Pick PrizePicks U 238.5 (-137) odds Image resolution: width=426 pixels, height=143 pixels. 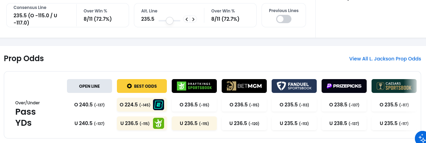(344, 123)
